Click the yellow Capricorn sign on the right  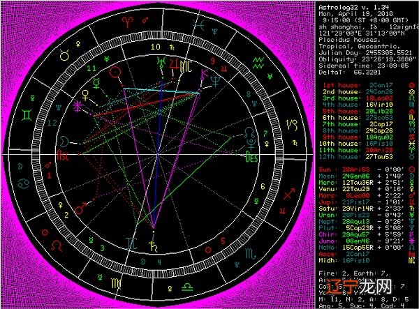292,125
